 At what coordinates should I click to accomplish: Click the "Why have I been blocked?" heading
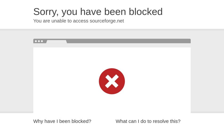[x=62, y=121]
